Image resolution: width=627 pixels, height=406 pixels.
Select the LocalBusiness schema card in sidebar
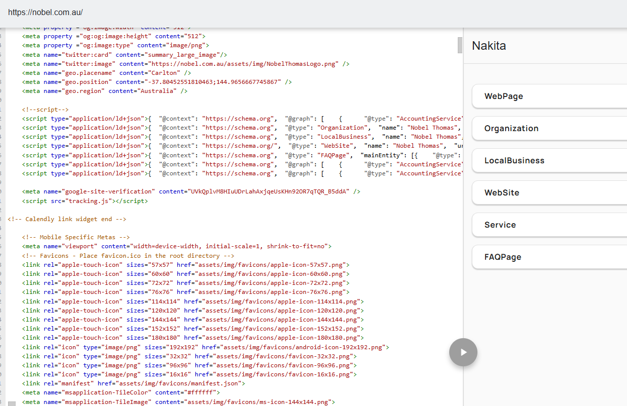point(549,160)
